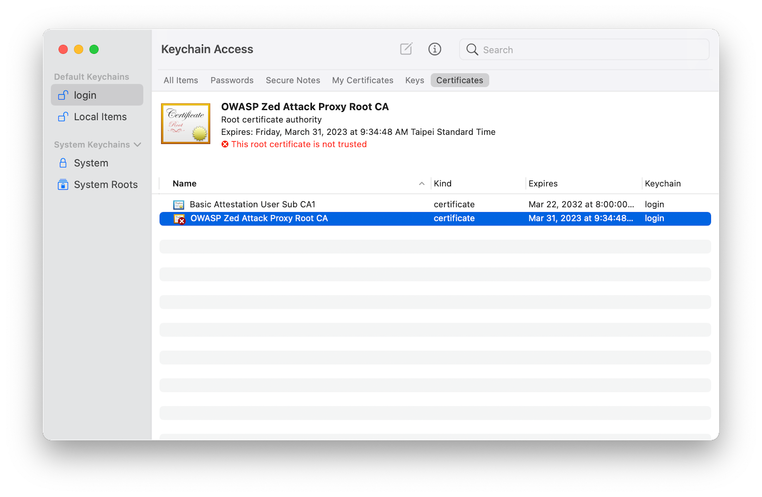This screenshot has width=762, height=497.
Task: Click the Basic Attestation User Sub CA1 certificate icon
Action: [x=179, y=204]
